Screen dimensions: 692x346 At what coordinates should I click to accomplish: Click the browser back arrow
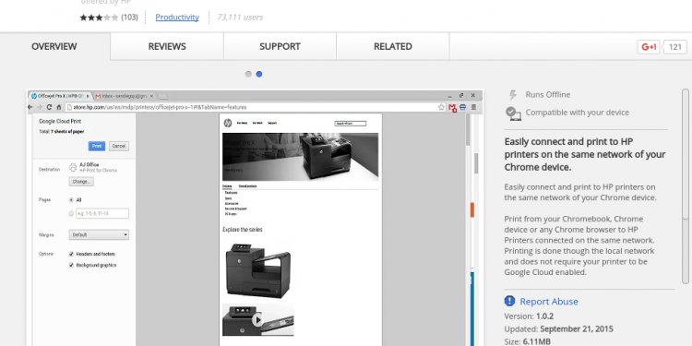pos(30,107)
